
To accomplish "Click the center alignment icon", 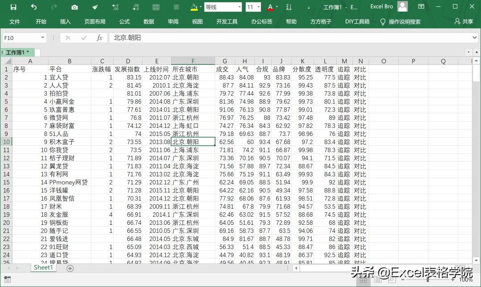I will pyautogui.click(x=176, y=7).
